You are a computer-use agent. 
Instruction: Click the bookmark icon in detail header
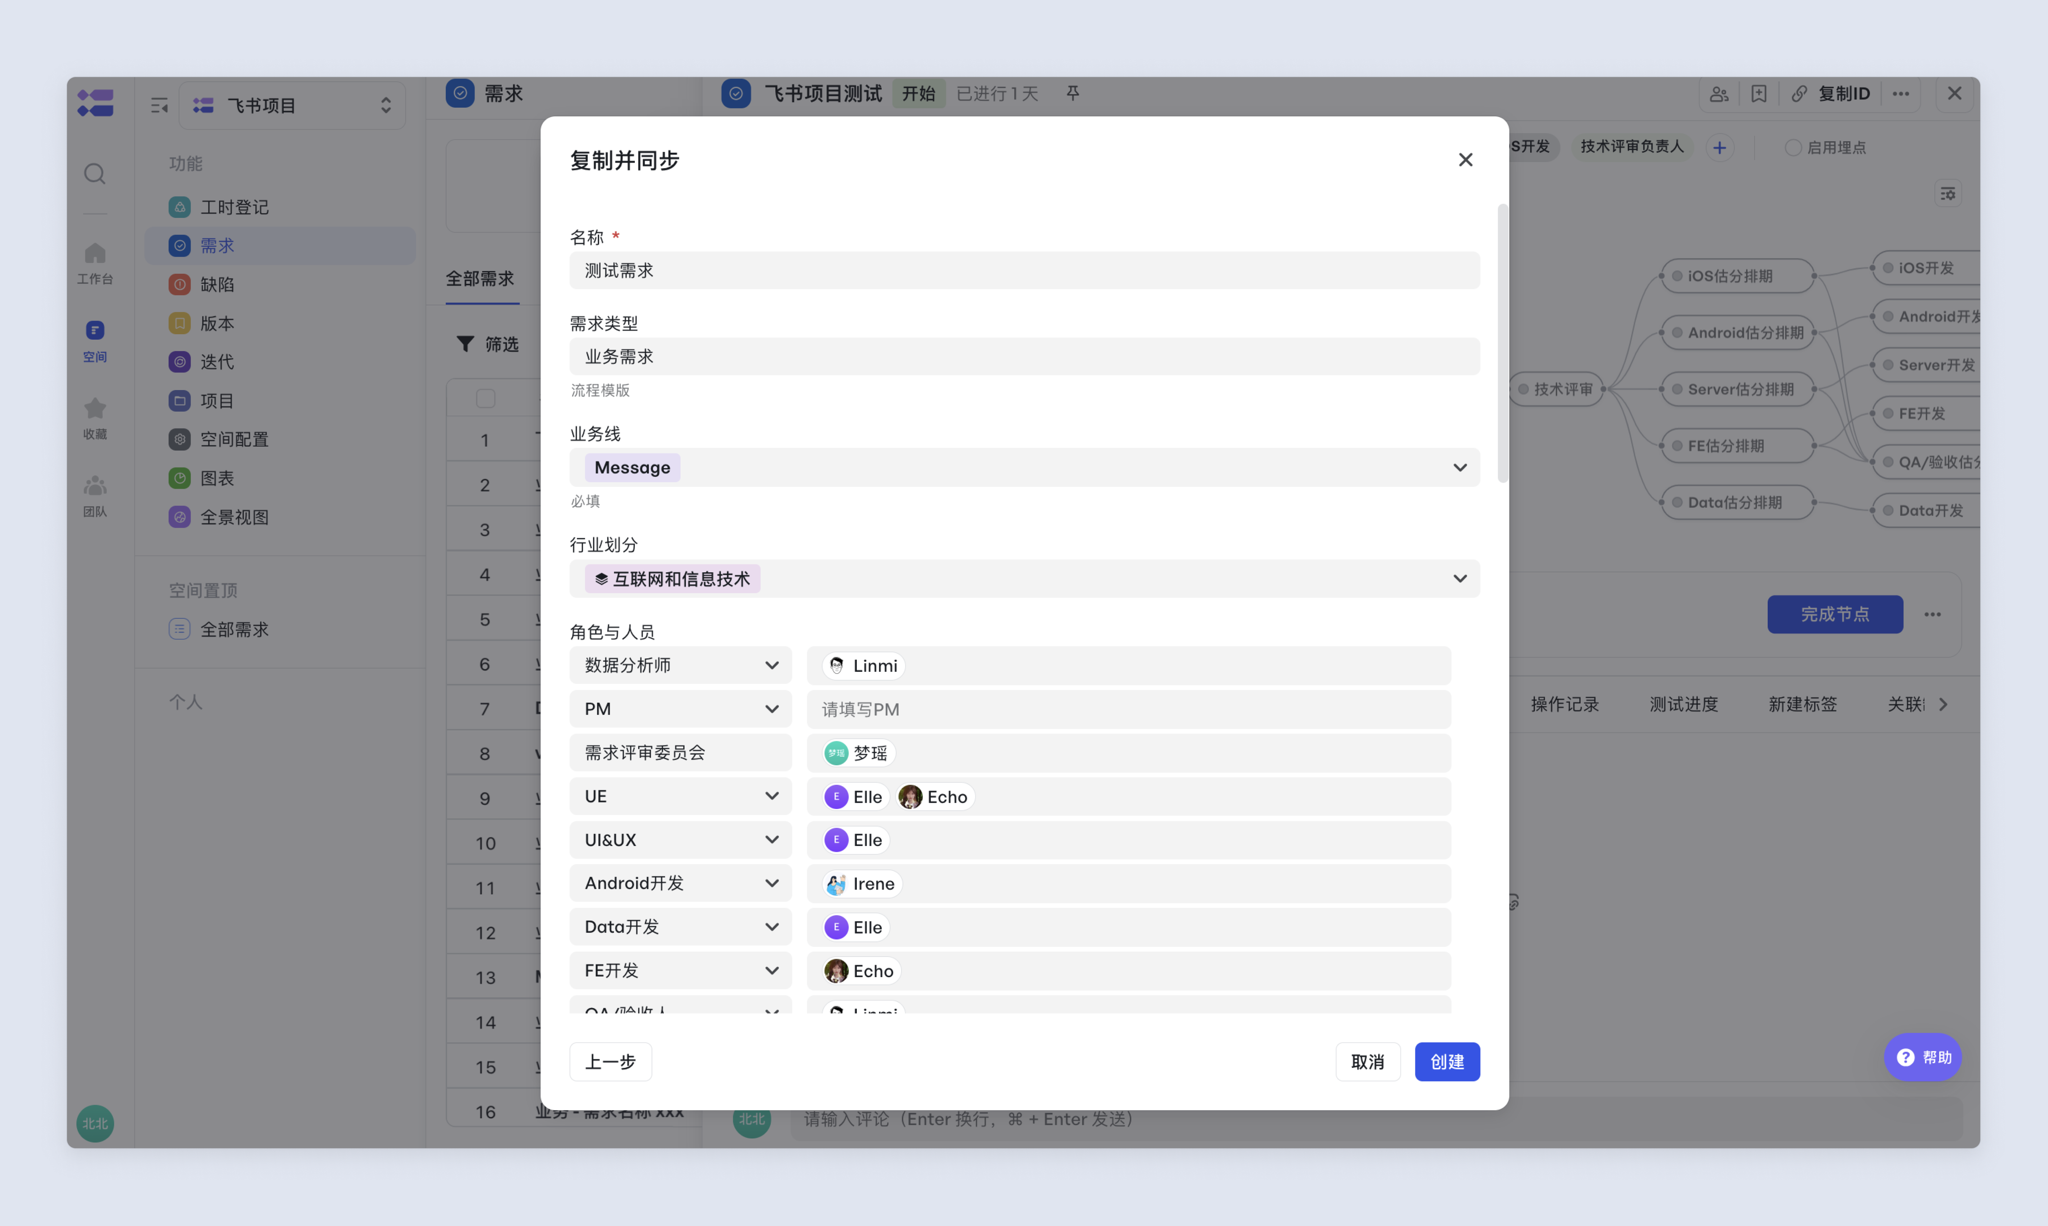[x=1759, y=94]
